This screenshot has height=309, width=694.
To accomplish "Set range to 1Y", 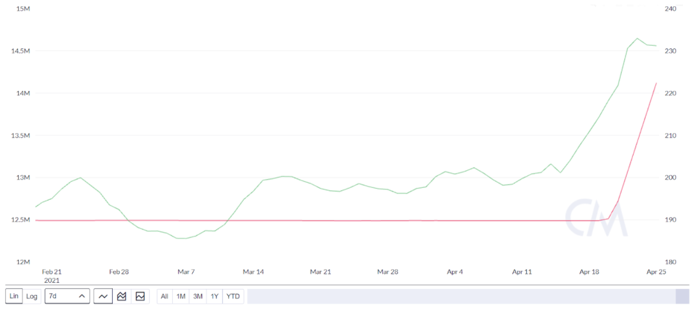I will pos(215,296).
